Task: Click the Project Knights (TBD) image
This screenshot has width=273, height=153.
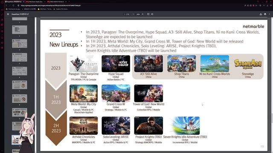Action: pyautogui.click(x=148, y=126)
